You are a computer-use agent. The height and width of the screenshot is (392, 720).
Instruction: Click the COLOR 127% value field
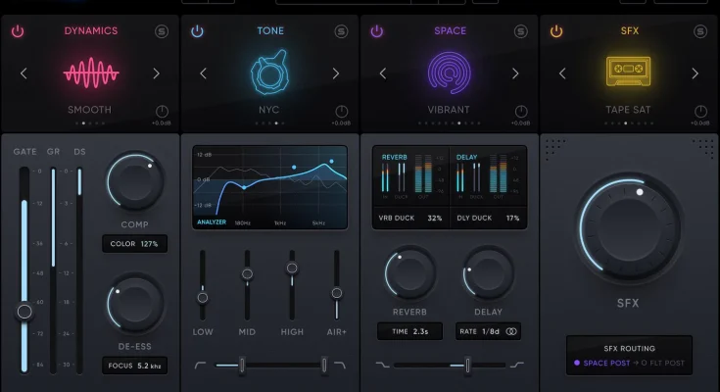134,244
